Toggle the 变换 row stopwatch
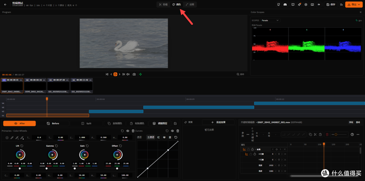 point(252,149)
